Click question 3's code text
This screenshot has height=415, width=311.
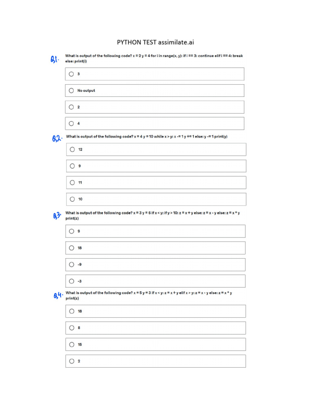click(153, 215)
